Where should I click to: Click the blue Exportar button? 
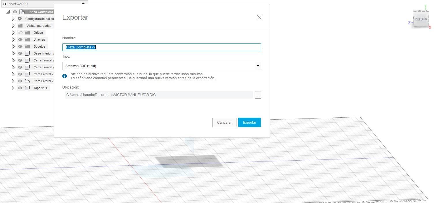click(249, 122)
